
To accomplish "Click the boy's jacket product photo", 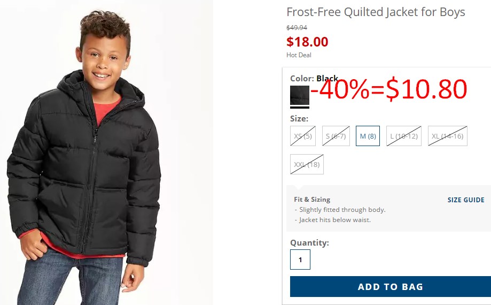I will [x=106, y=152].
